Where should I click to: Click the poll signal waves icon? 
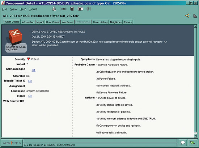[x=63, y=9]
